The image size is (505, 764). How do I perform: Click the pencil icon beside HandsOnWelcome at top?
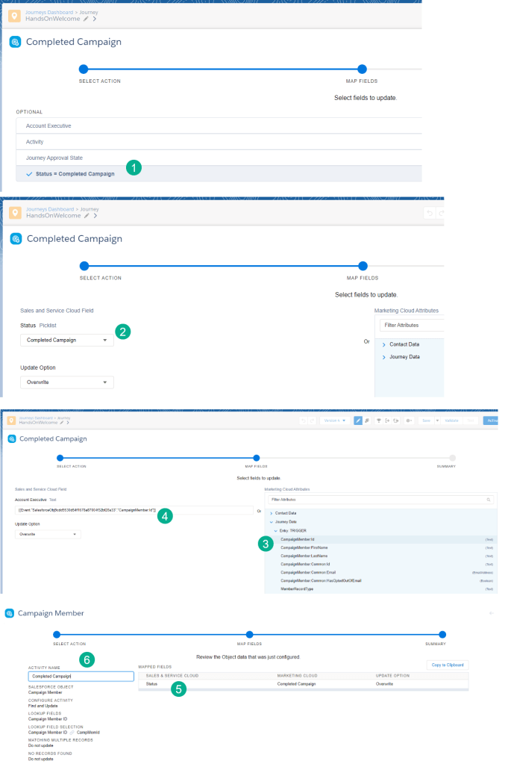pos(87,18)
